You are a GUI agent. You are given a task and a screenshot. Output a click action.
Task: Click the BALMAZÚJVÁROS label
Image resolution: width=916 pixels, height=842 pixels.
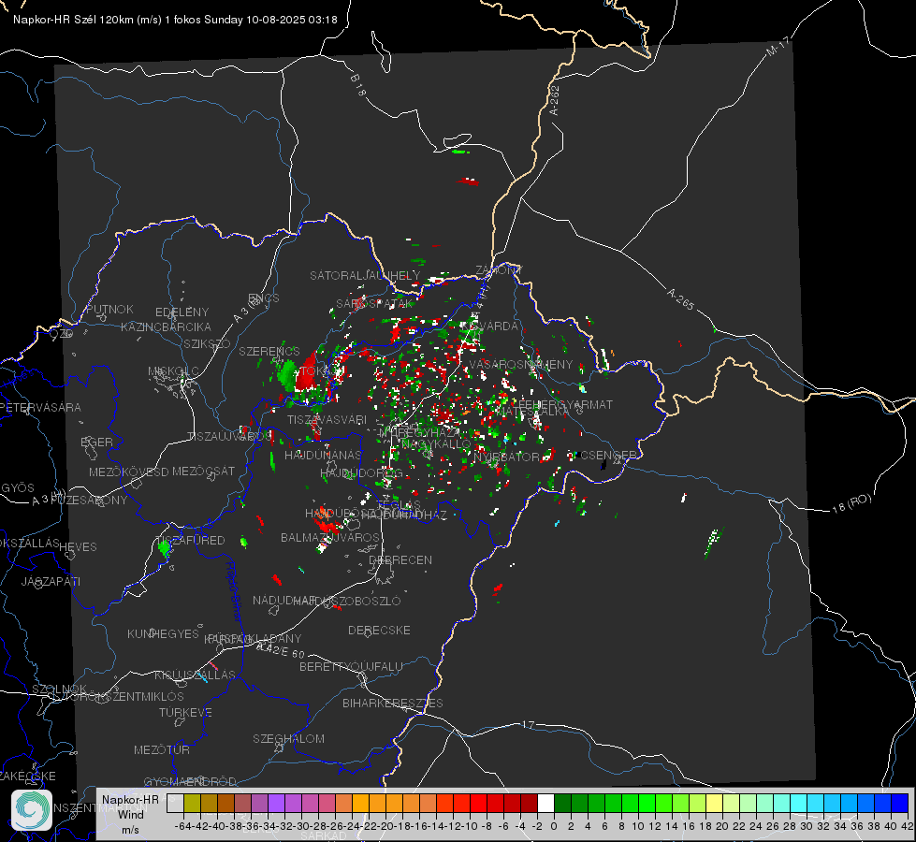330,537
